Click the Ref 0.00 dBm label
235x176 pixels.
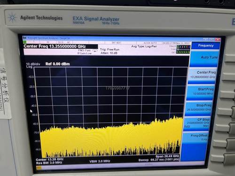pos(57,64)
